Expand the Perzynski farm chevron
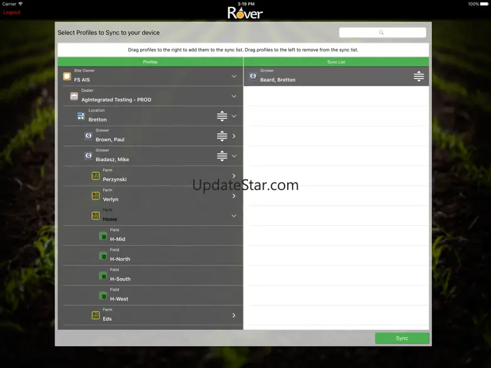The image size is (491, 368). [x=234, y=176]
